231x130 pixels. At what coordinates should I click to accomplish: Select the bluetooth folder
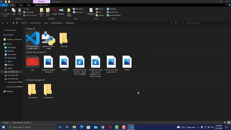tap(64, 40)
